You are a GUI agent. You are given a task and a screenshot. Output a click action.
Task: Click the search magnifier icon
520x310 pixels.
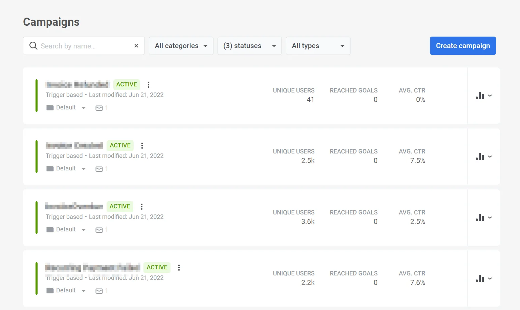pyautogui.click(x=33, y=45)
